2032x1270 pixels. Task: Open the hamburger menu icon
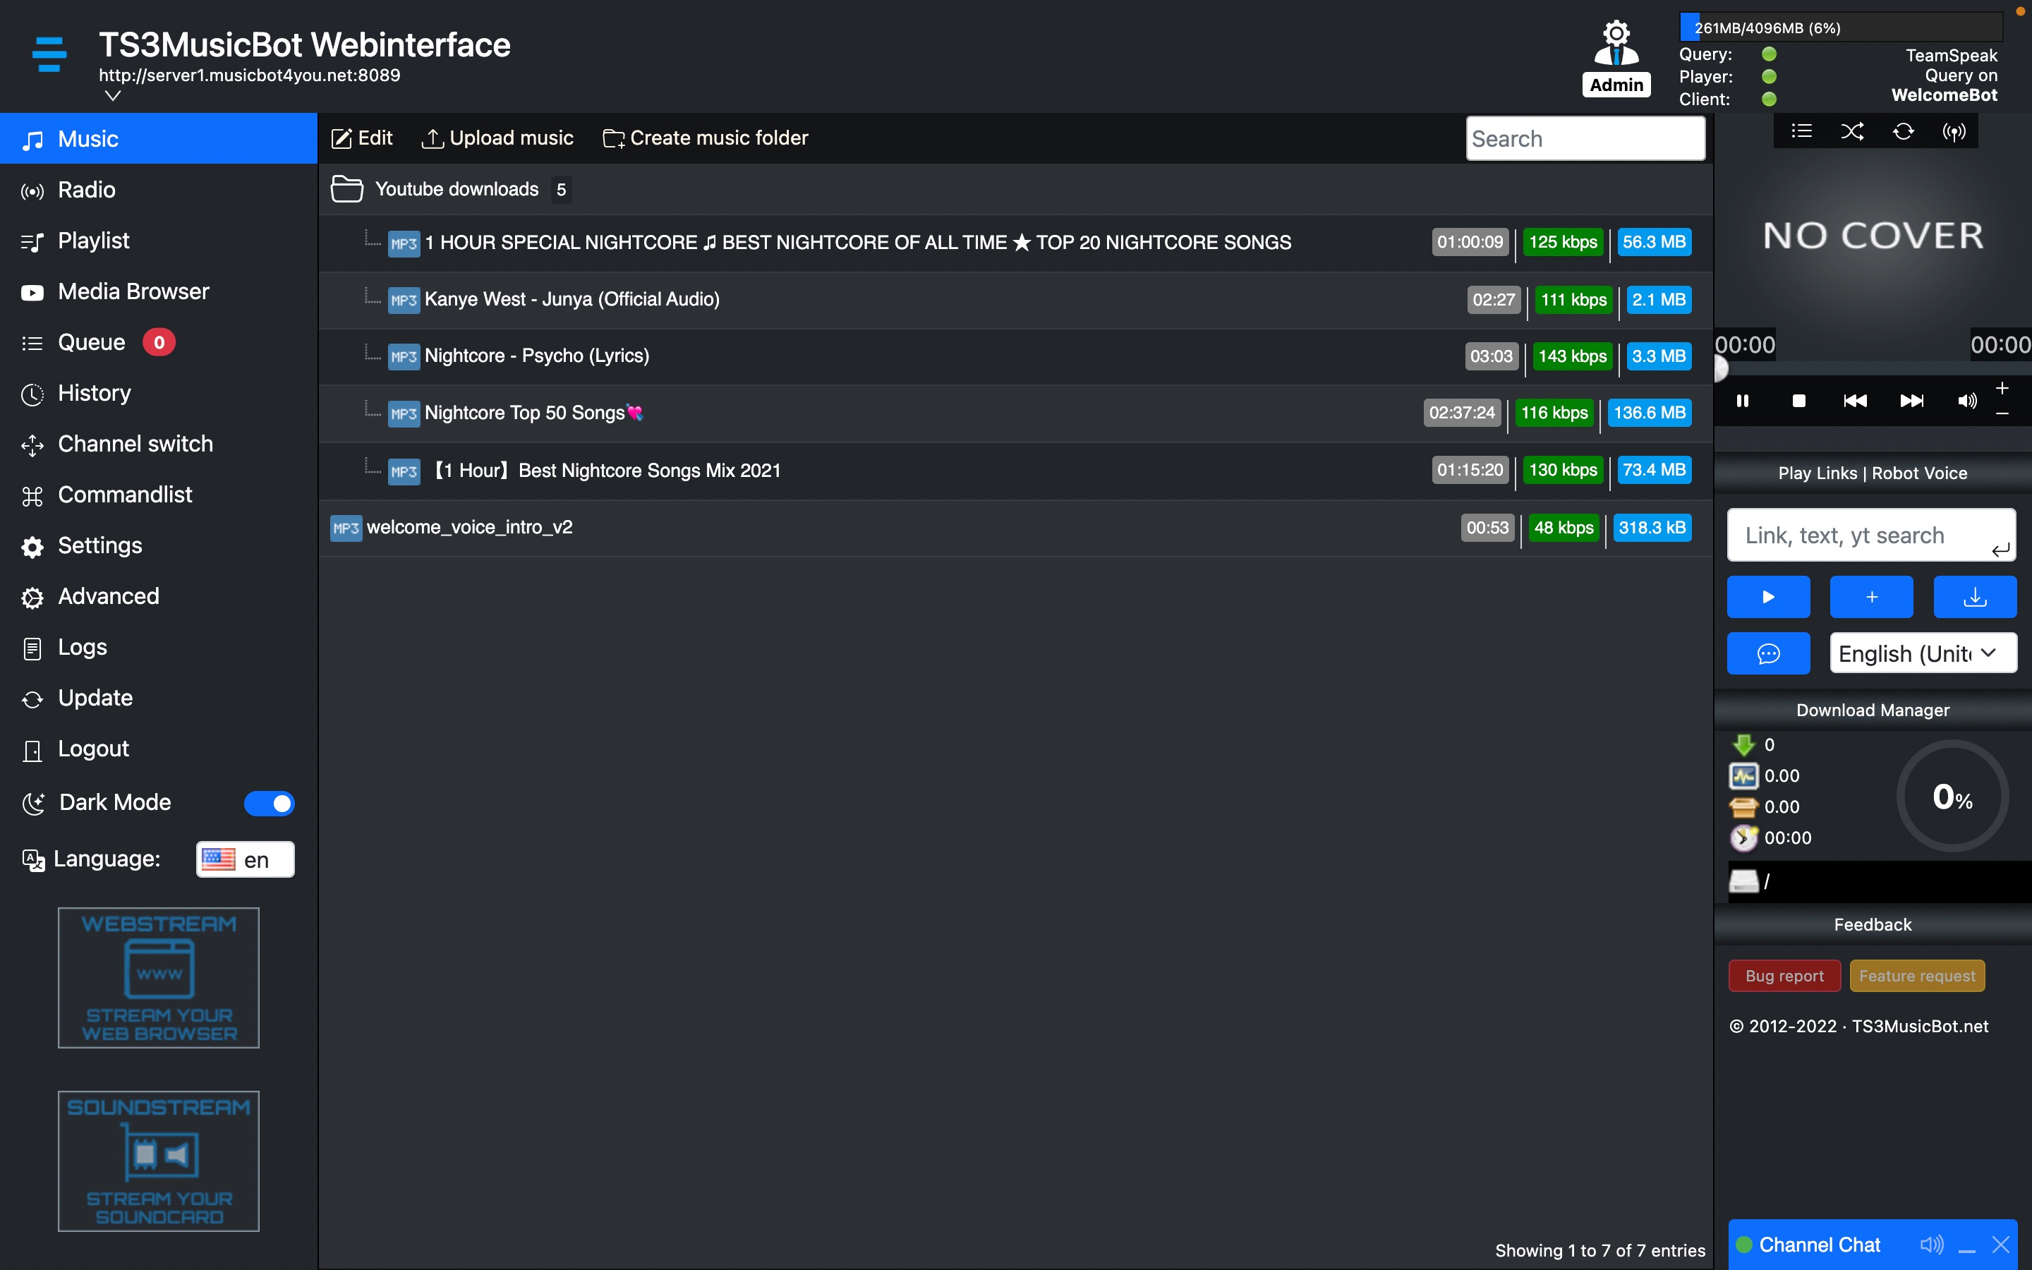pyautogui.click(x=49, y=54)
